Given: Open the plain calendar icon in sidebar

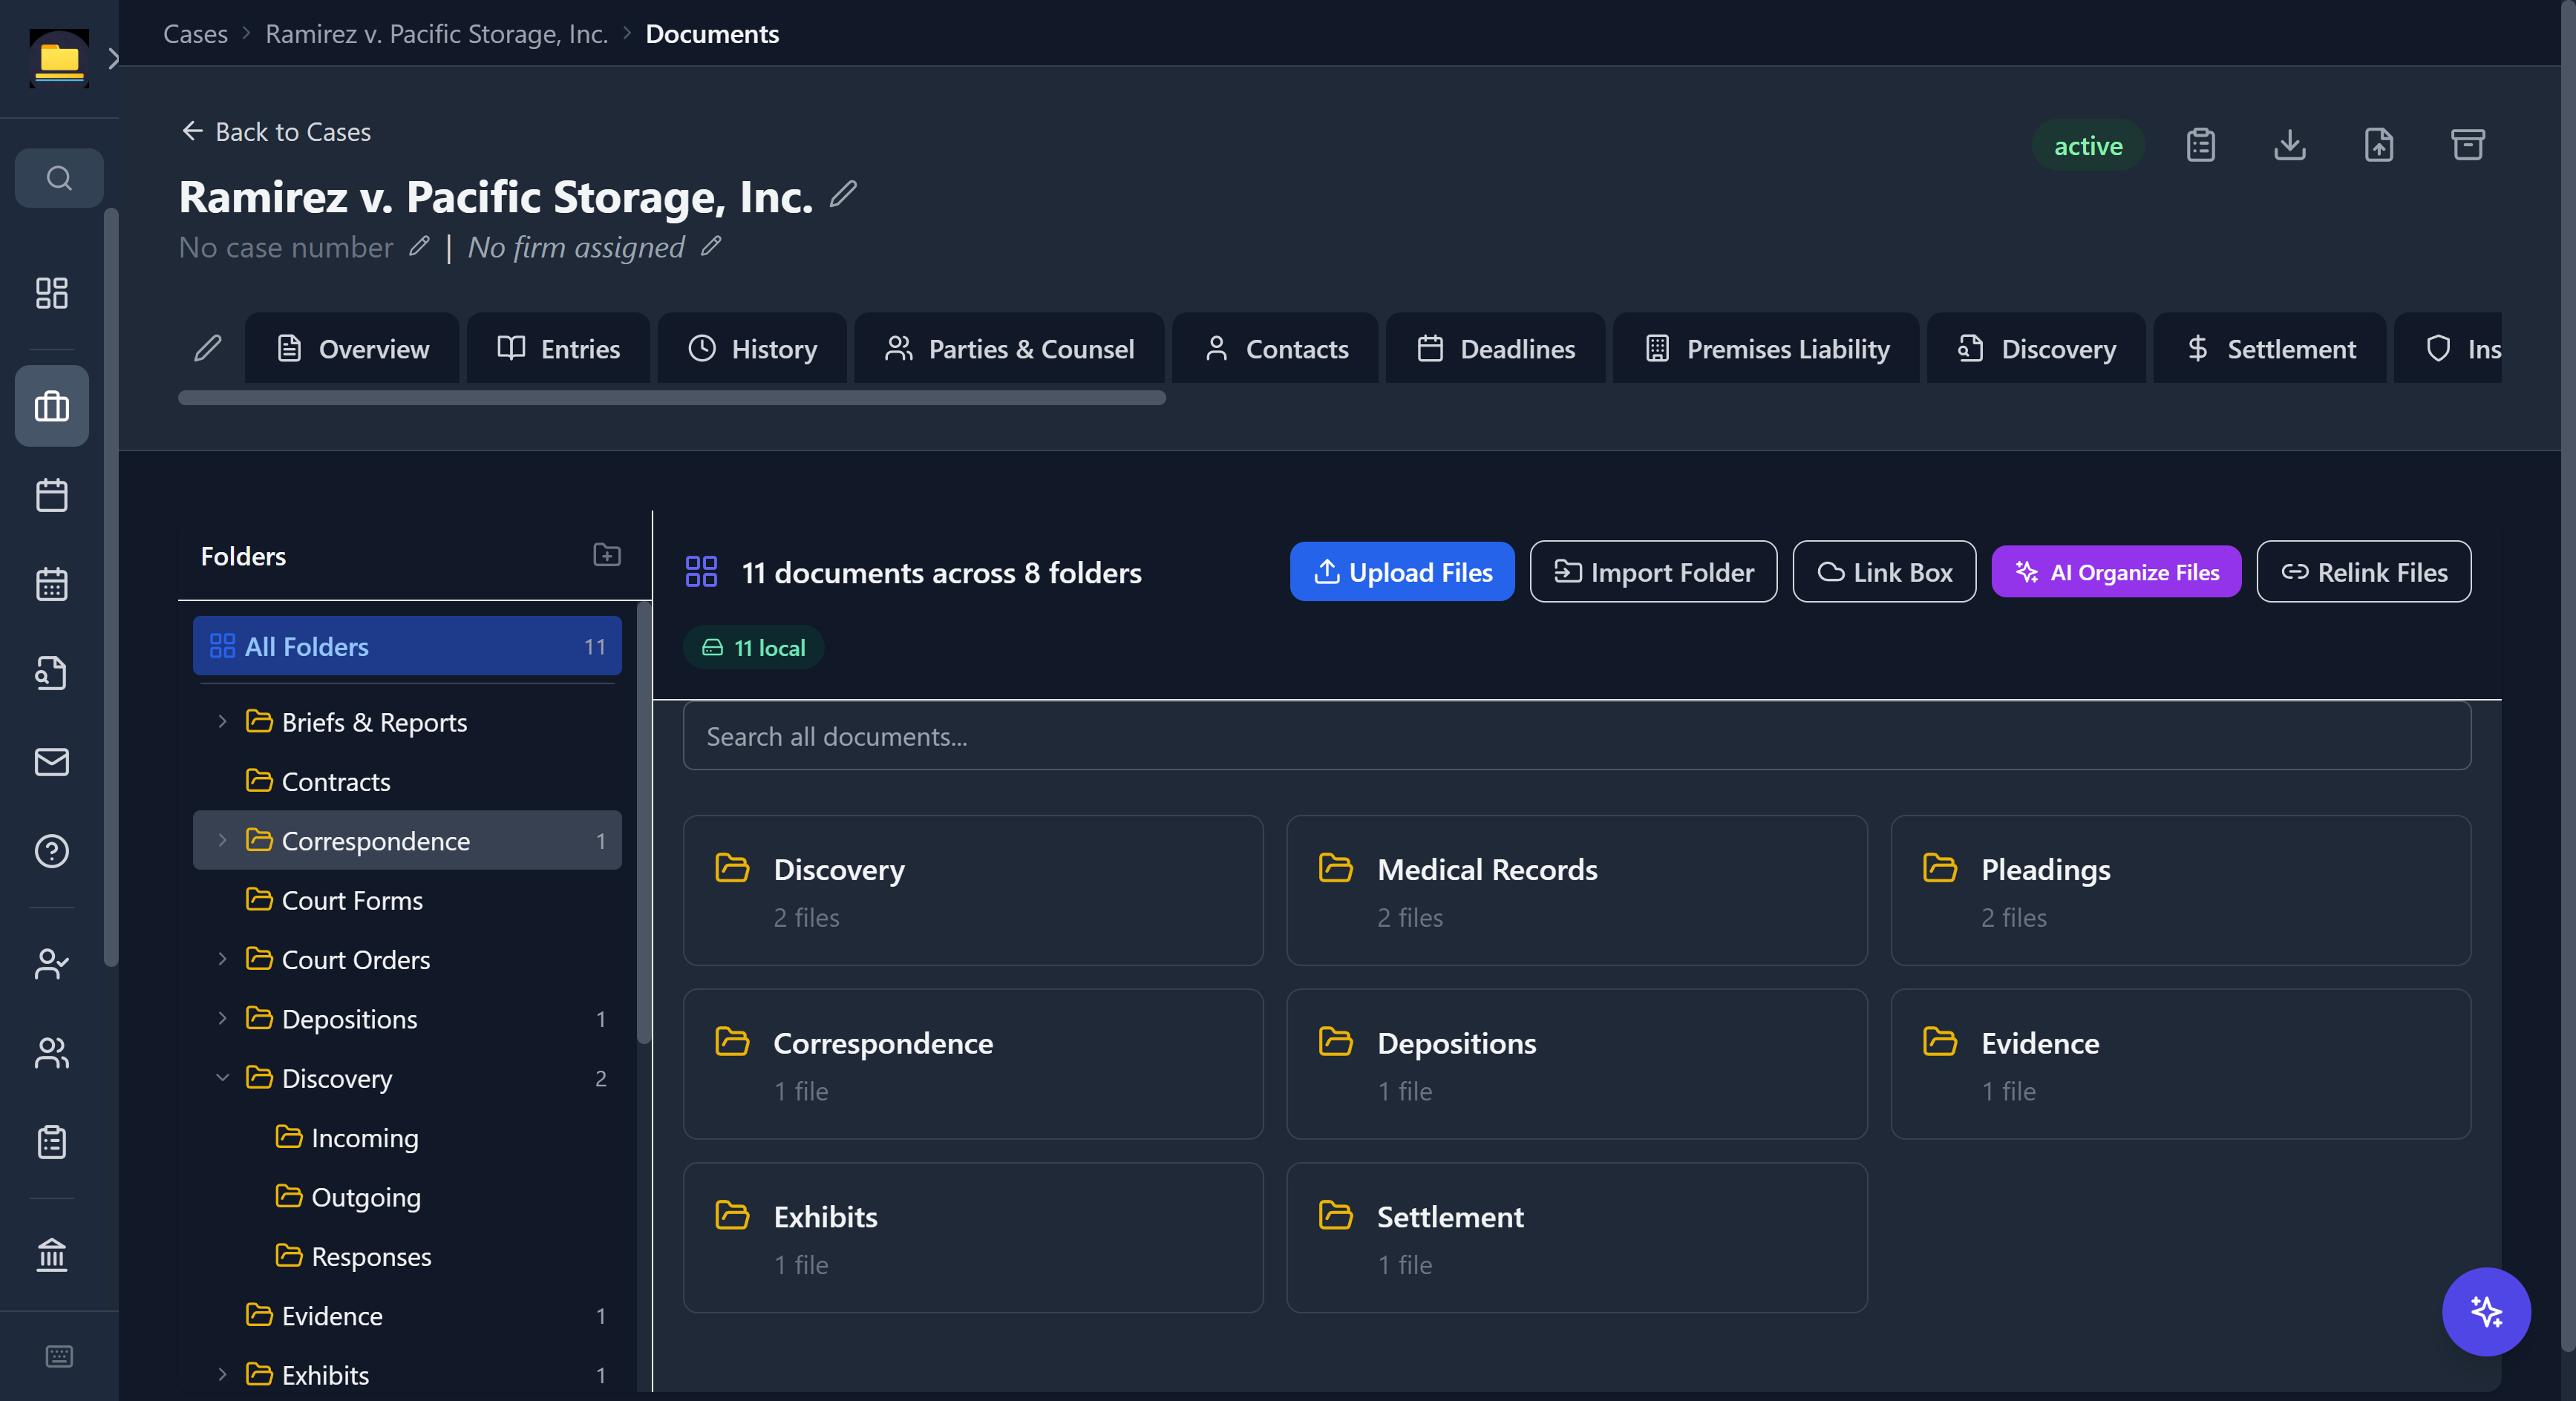Looking at the screenshot, I should [x=52, y=495].
